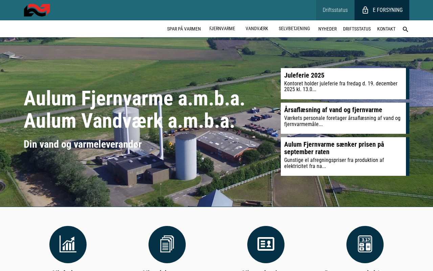Open the rising bar chart icon

pyautogui.click(x=68, y=245)
